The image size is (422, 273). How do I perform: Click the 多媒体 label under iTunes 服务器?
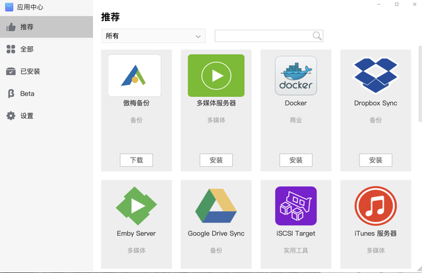[375, 251]
